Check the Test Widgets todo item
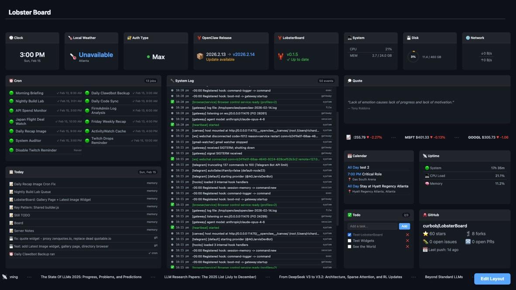Viewport: 516px width, 290px height. pyautogui.click(x=349, y=240)
